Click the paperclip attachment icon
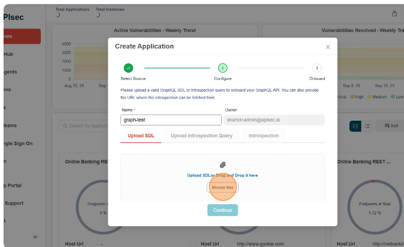 (222, 164)
